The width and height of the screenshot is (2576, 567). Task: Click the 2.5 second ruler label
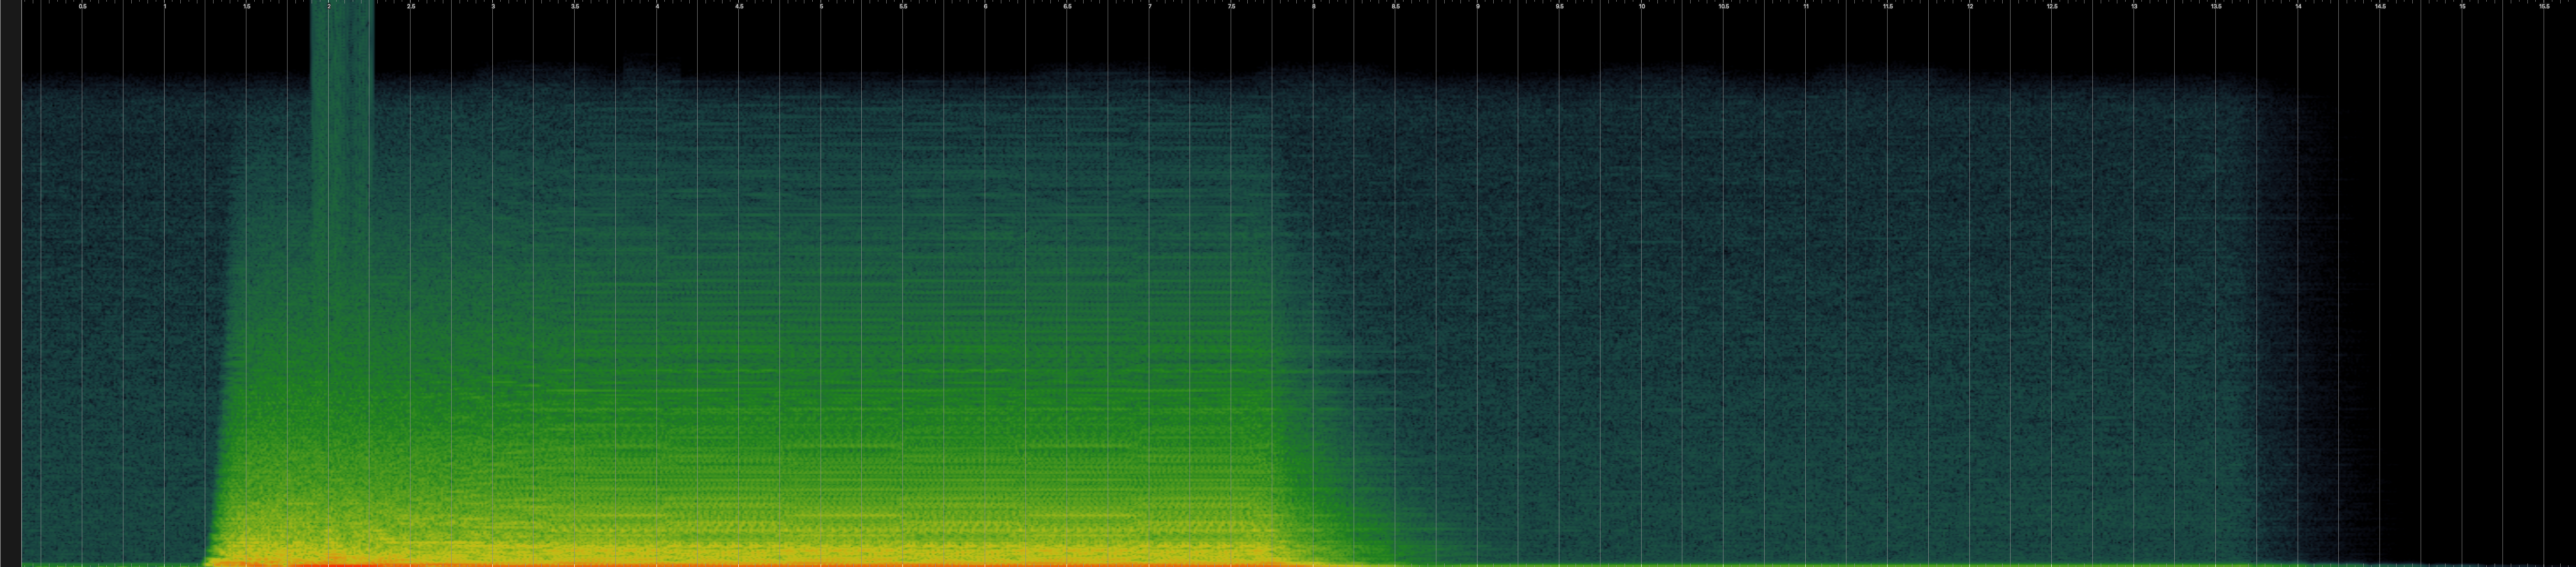point(411,7)
